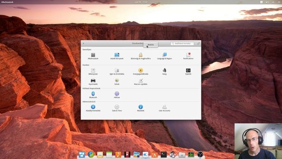The width and height of the screenshot is (282, 159).
Task: Click the System Settings toggle icon in dock
Action: point(145,155)
